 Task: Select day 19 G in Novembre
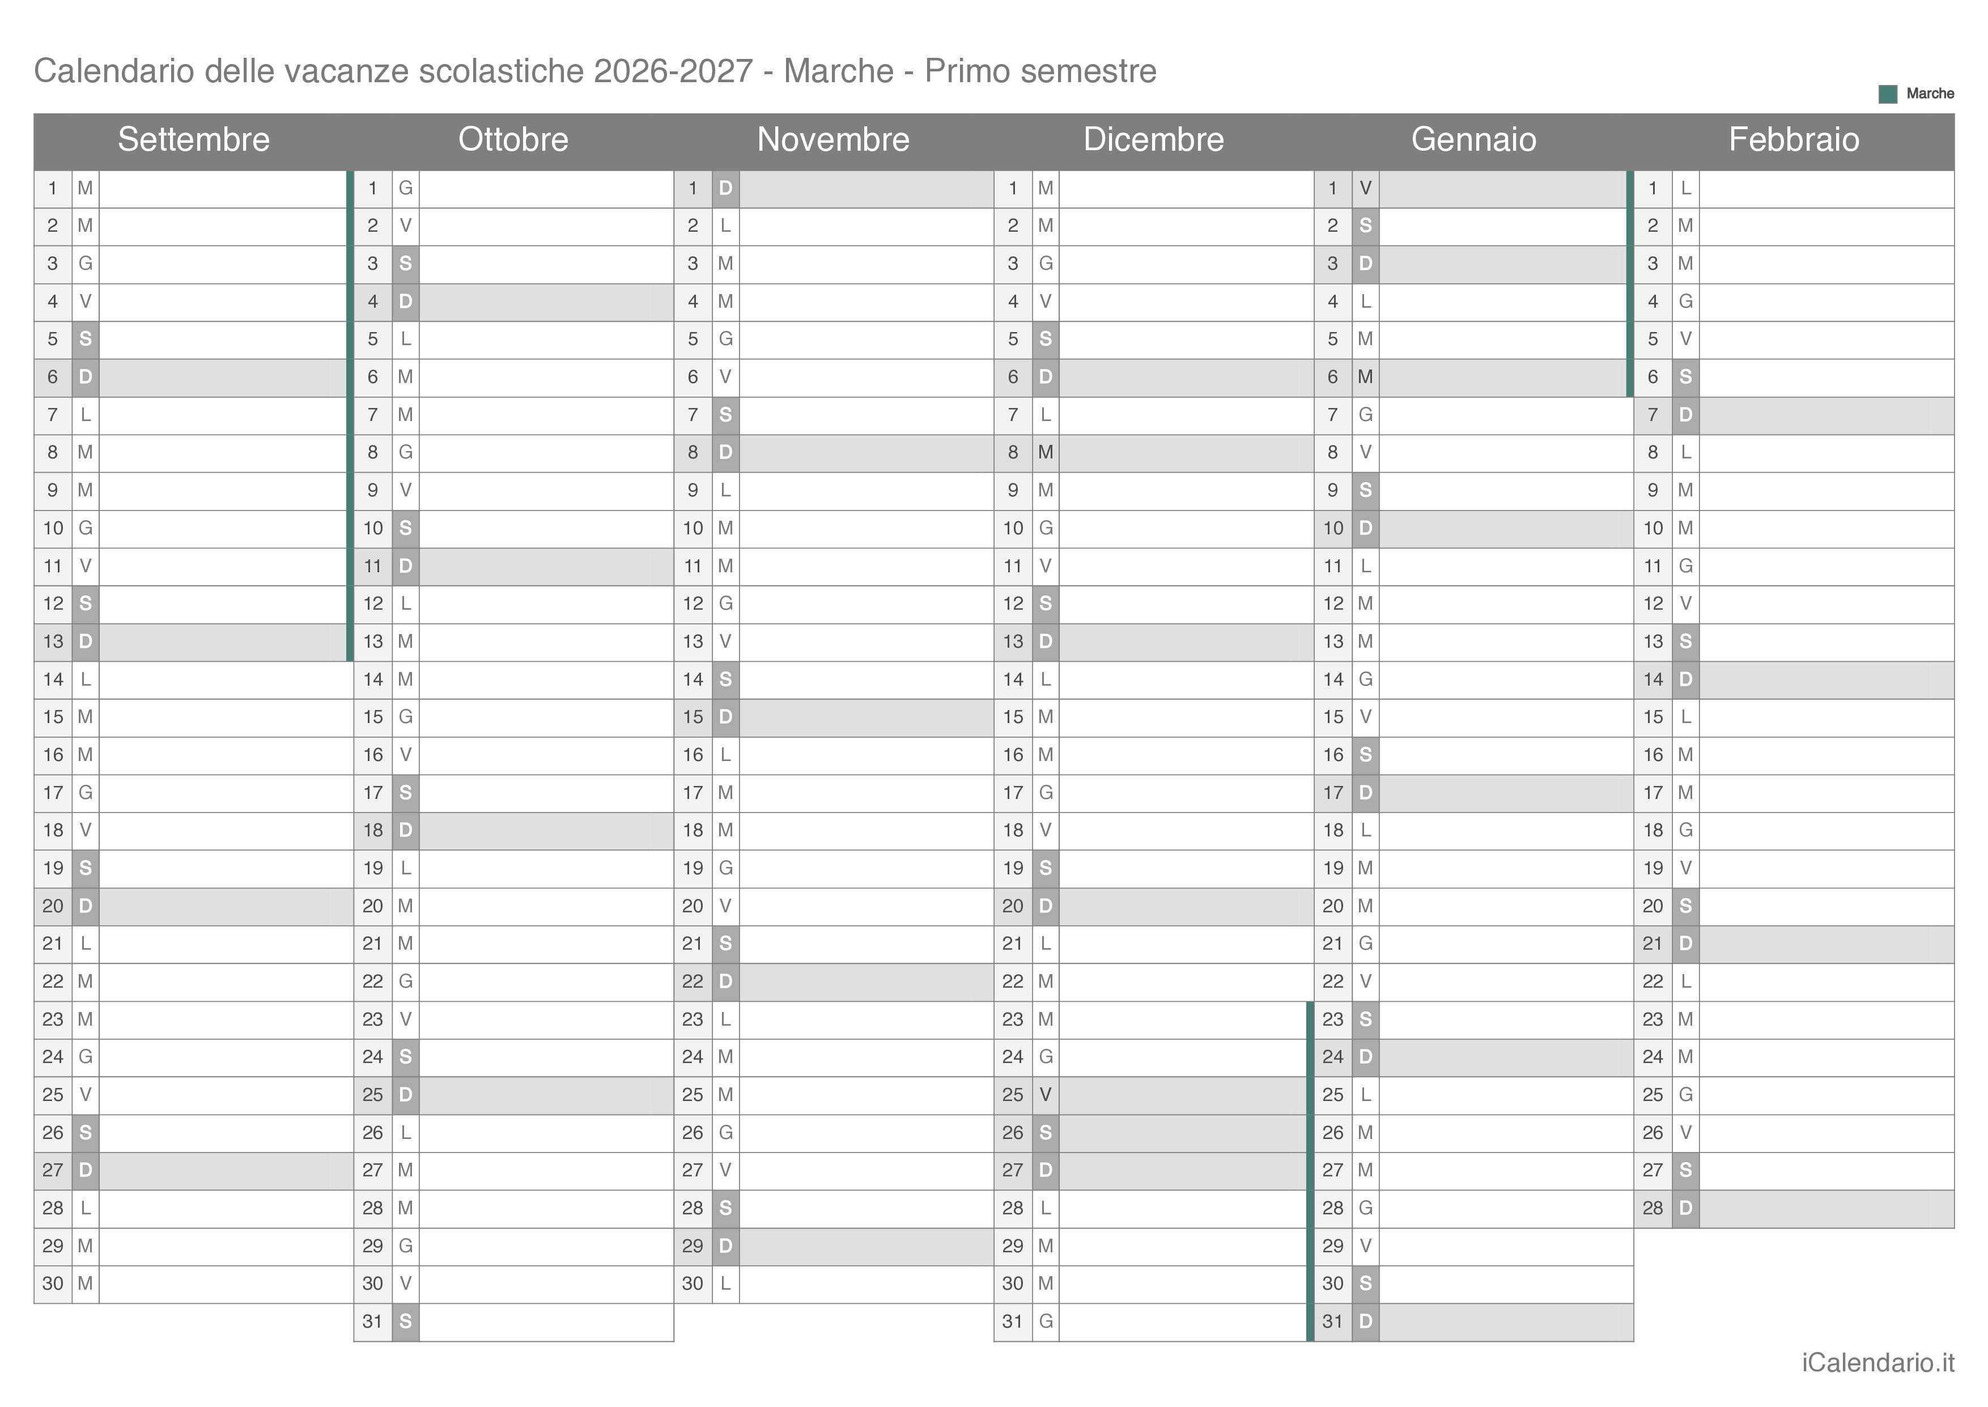point(834,869)
